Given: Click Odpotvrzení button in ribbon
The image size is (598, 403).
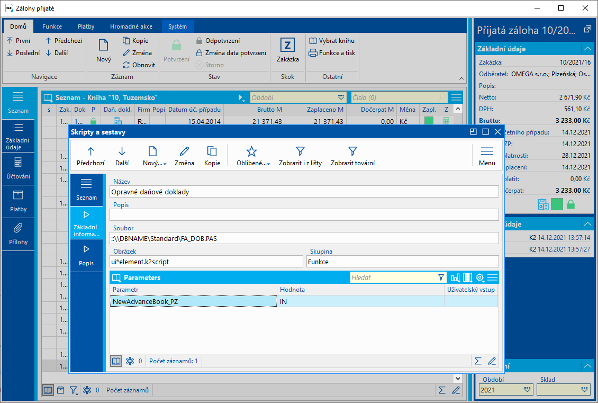Looking at the screenshot, I should 217,41.
